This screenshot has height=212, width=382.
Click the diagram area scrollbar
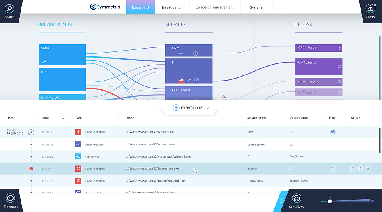click(380, 68)
